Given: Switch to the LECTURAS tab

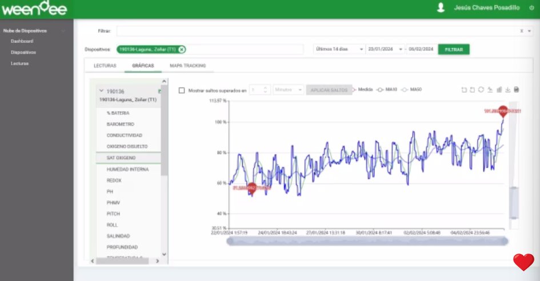Looking at the screenshot, I should (x=105, y=65).
